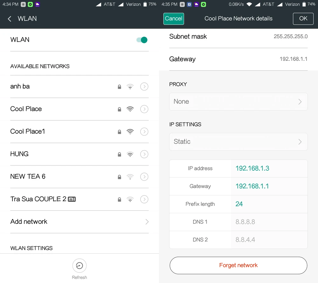The height and width of the screenshot is (283, 318).
Task: Click the DNS 1 field
Action: (x=269, y=222)
